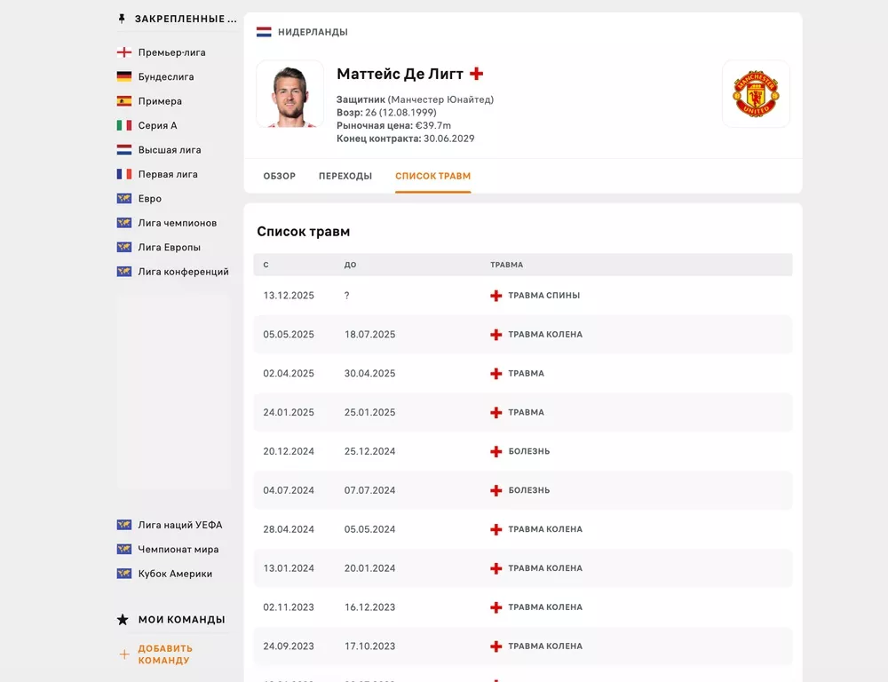Click the Netherlands flag next to НИДЕРЛАНДЫ

pyautogui.click(x=263, y=29)
